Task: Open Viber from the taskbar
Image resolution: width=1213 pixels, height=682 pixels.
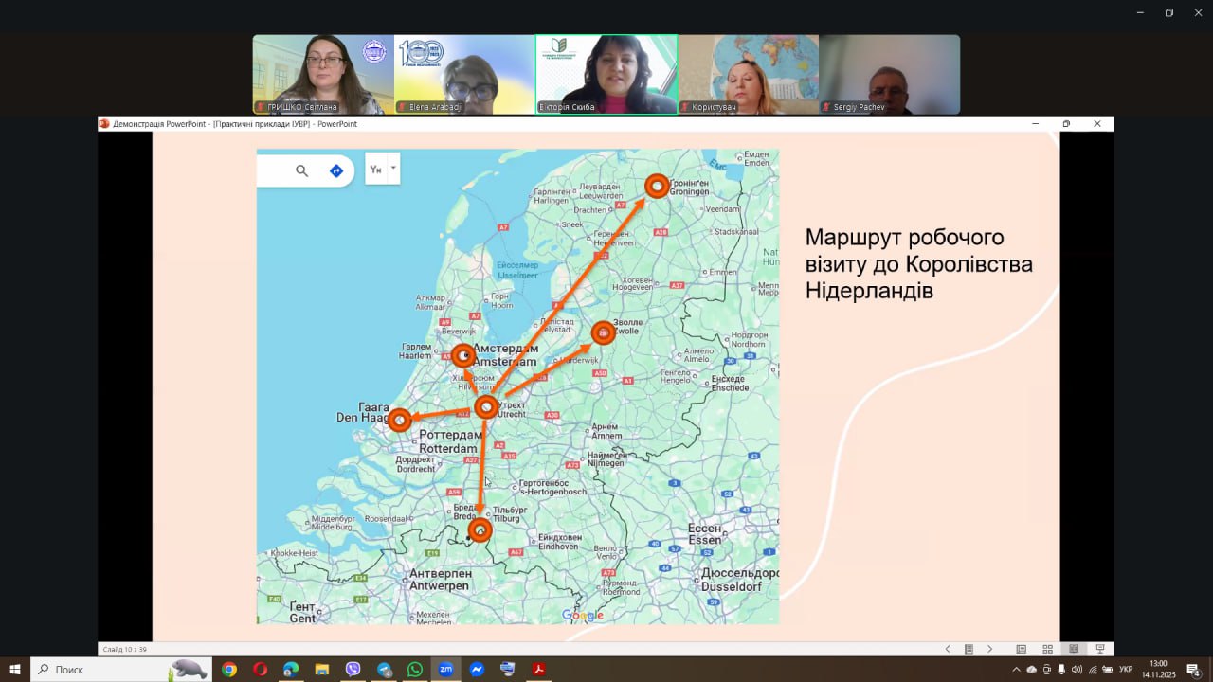Action: [x=353, y=670]
